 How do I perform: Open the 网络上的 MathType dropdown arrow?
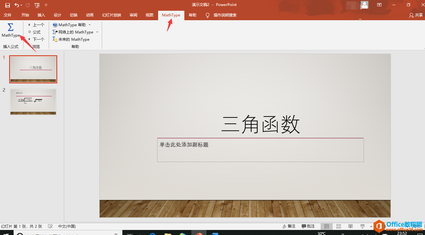[x=97, y=32]
